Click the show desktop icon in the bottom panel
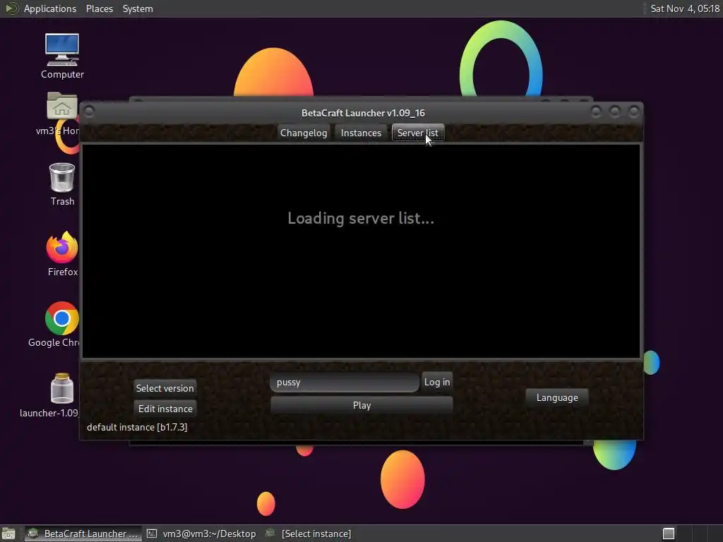Screen dimensions: 723x542 [x=8, y=534]
